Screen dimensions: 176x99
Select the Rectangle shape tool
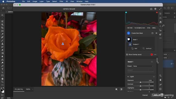click(x=2, y=75)
